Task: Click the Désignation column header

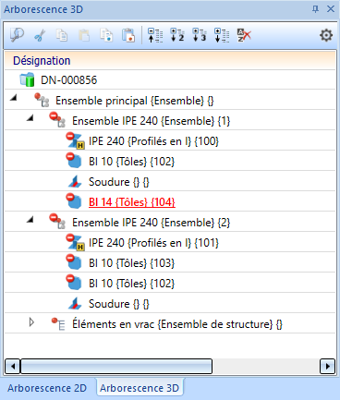Action: [170, 60]
